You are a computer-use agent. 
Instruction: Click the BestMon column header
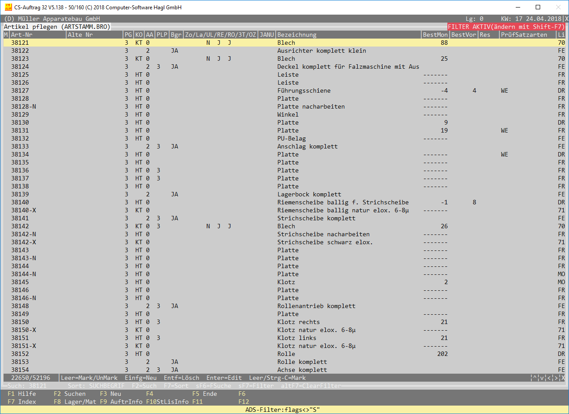[x=435, y=35]
